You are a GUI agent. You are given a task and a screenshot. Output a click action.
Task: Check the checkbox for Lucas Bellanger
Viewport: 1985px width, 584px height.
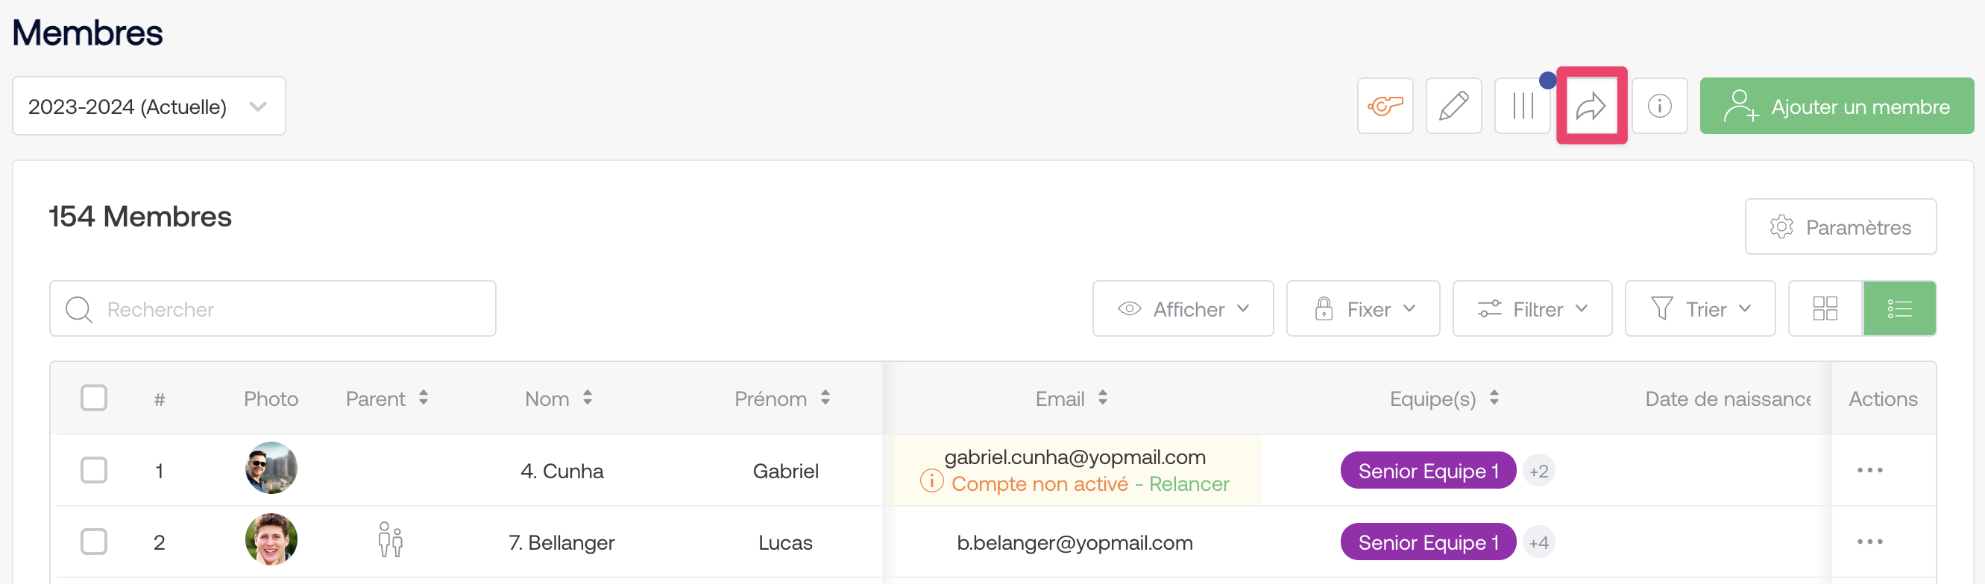(x=94, y=542)
